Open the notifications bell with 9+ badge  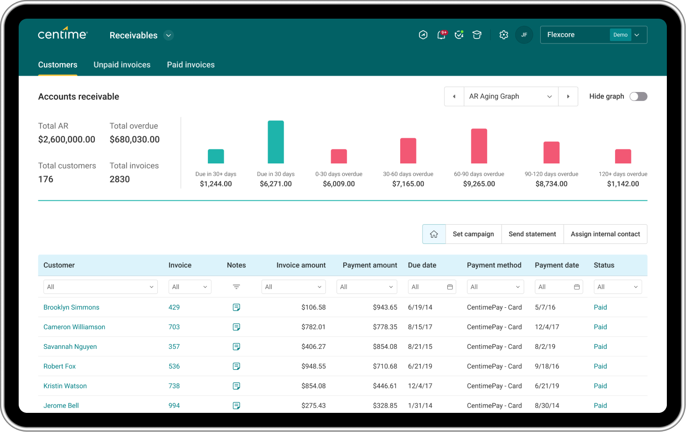pos(441,35)
